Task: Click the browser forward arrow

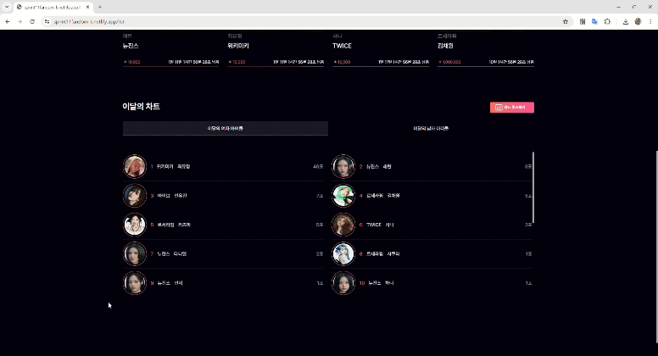Action: tap(20, 21)
